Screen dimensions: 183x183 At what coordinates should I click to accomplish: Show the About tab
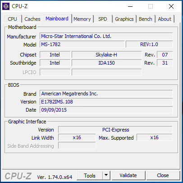pos(165,19)
